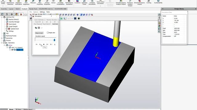The image size is (197, 110).
Task: Open Clearance Verification in the ribbon
Action: tap(18, 2)
